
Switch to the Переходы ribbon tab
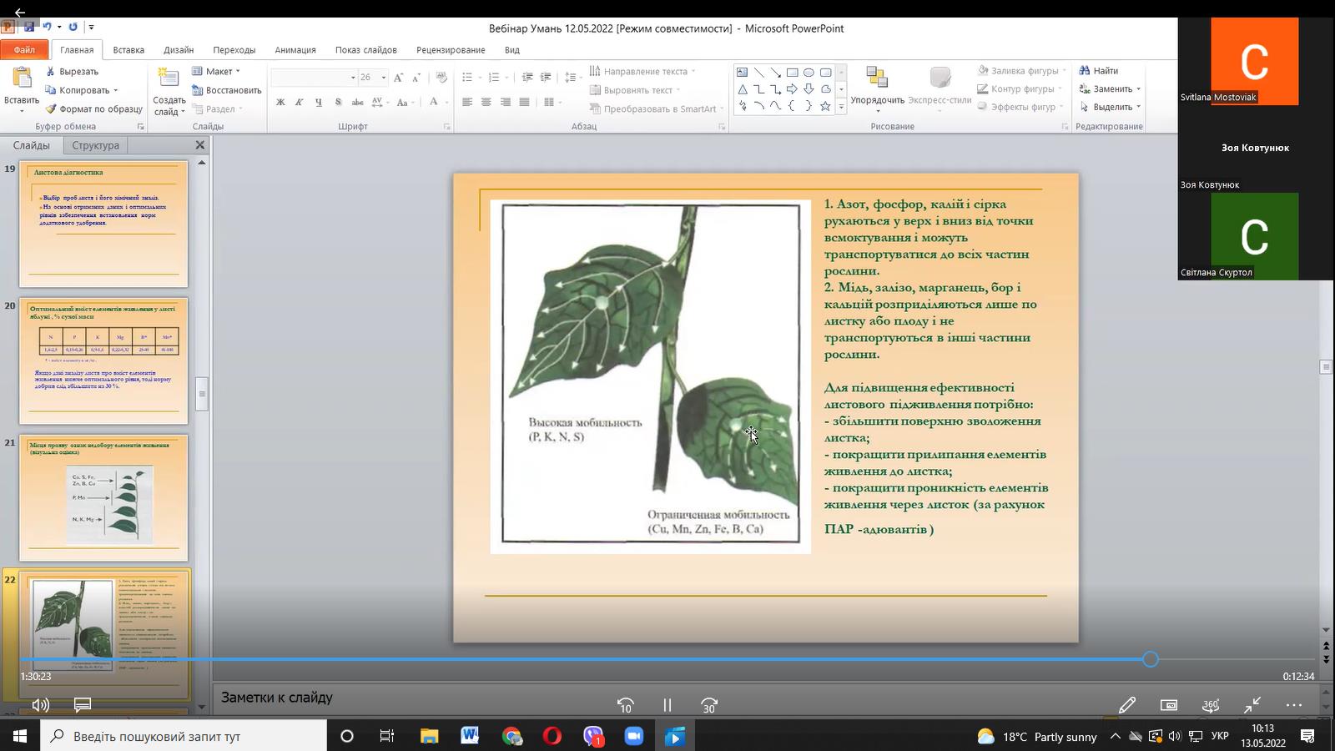(234, 50)
